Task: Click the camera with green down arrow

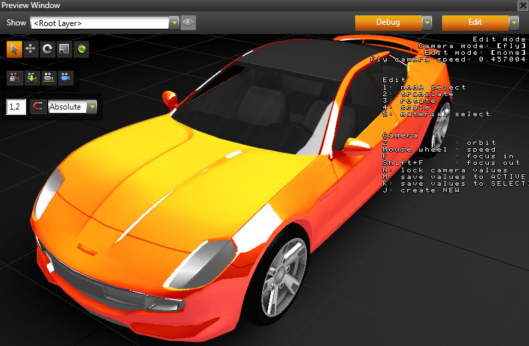Action: tap(31, 77)
